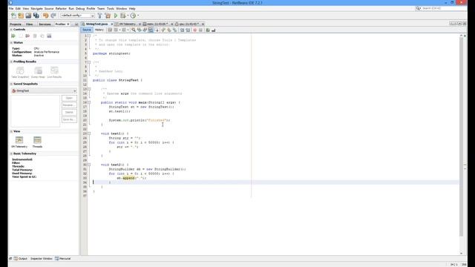The height and width of the screenshot is (267, 475).
Task: Click the editor vertical scrollbar
Action: [x=461, y=136]
